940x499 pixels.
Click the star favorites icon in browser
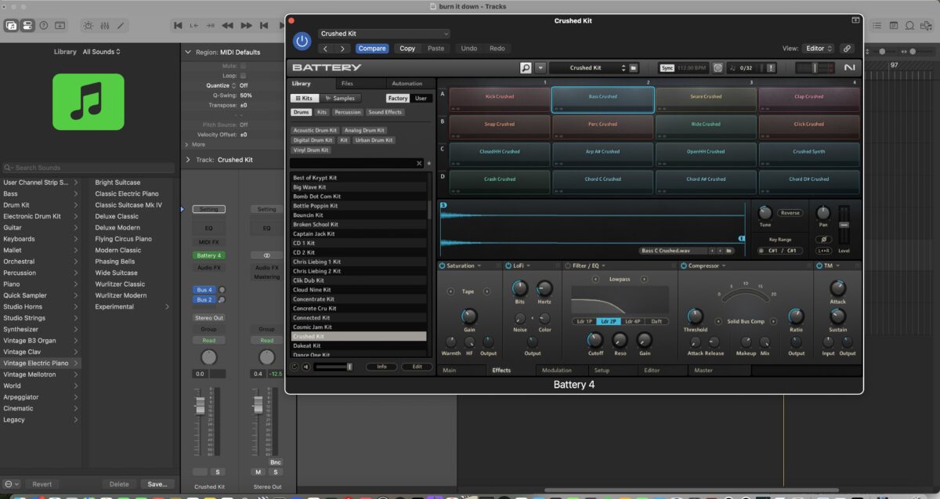click(428, 163)
